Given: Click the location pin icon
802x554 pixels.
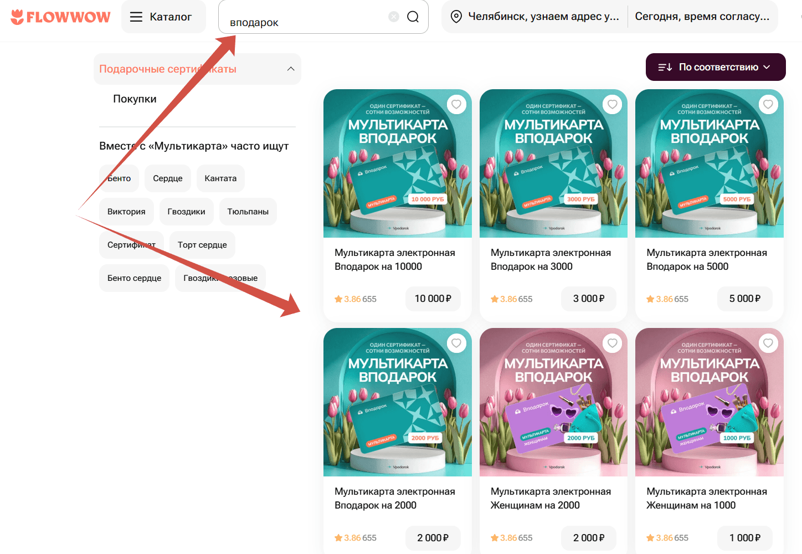Looking at the screenshot, I should pos(456,17).
